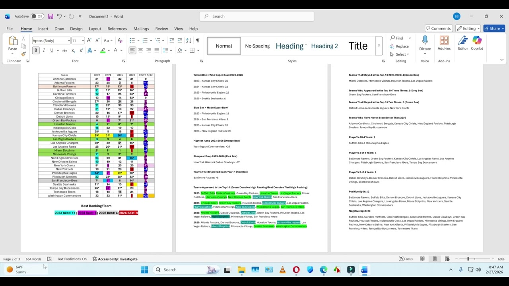Click the Comments button
This screenshot has width=509, height=286.
[x=438, y=29]
